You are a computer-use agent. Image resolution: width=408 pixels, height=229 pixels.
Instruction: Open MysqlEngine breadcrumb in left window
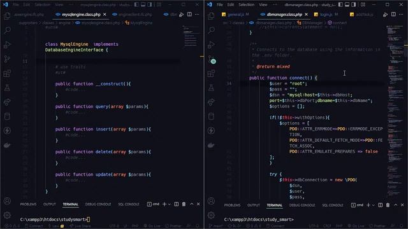139,23
